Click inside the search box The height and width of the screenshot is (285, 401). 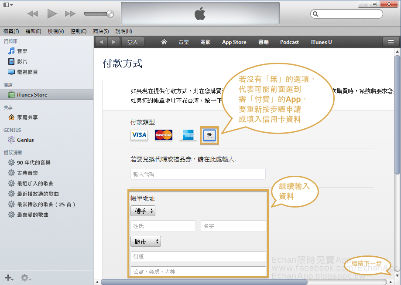pos(346,14)
